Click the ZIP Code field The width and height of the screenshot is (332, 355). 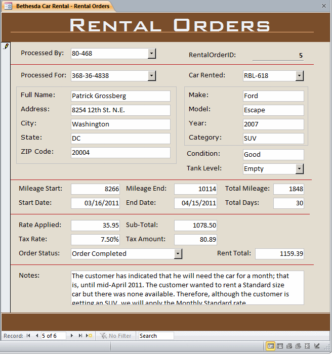coord(120,153)
